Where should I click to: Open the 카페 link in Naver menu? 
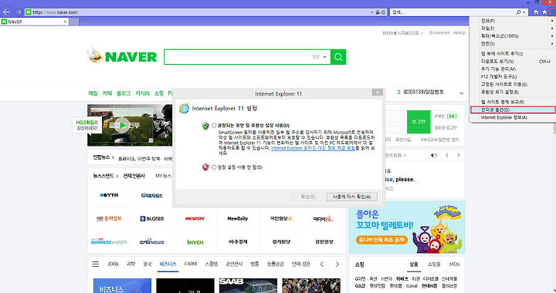pyautogui.click(x=107, y=93)
